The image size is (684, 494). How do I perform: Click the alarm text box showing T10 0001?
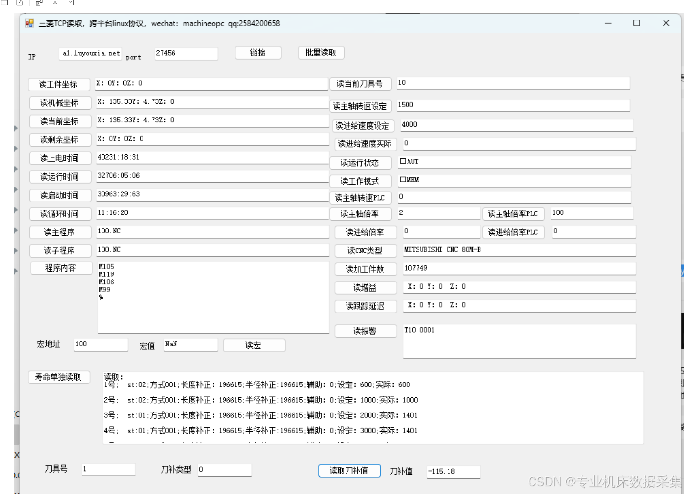click(520, 342)
